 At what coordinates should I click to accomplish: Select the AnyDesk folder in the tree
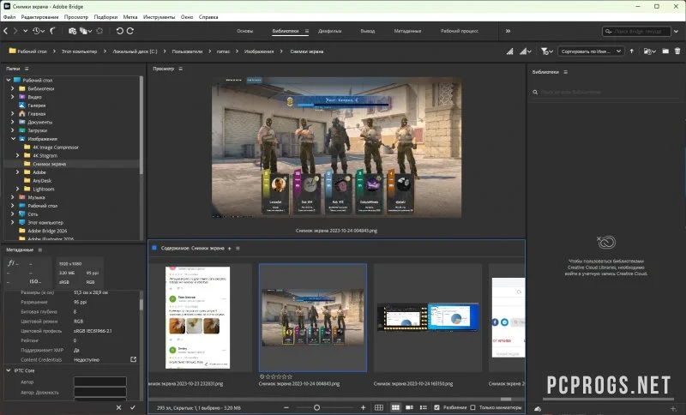(42, 181)
